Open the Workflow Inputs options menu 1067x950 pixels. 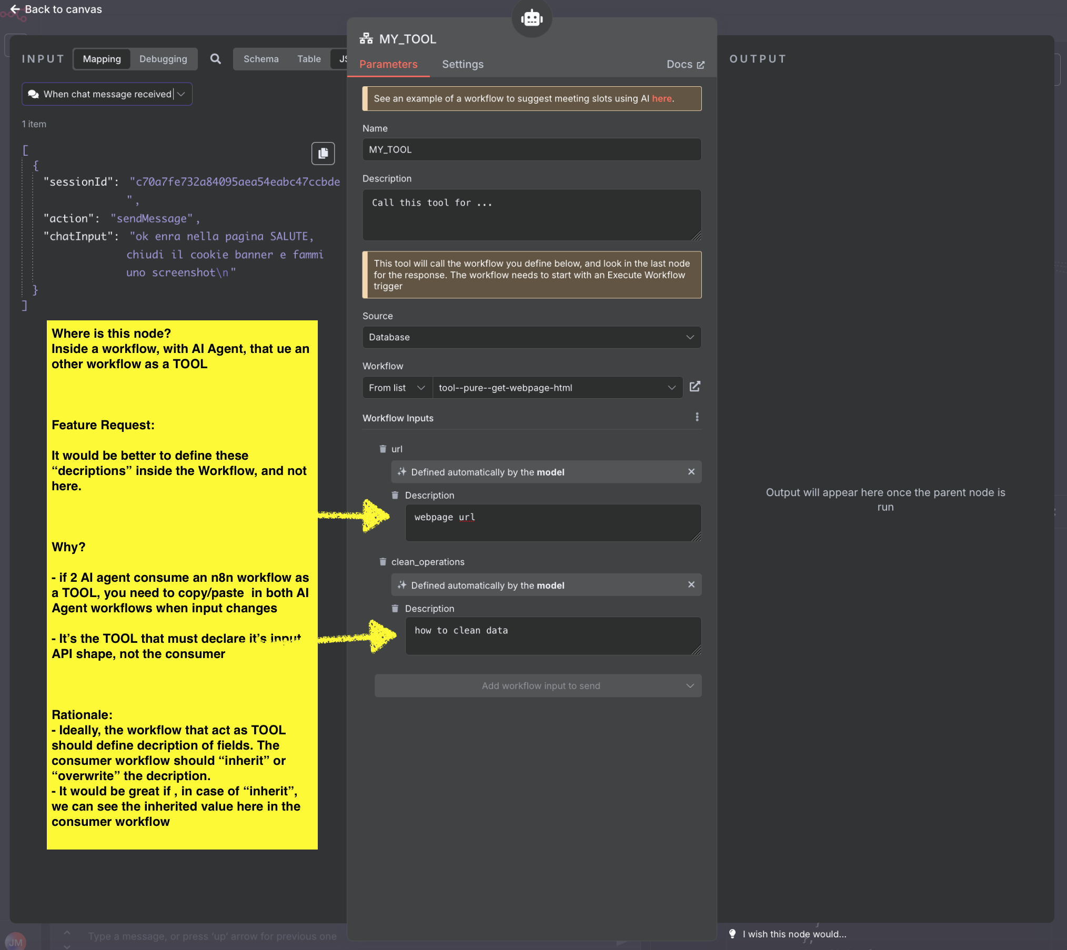pos(697,417)
